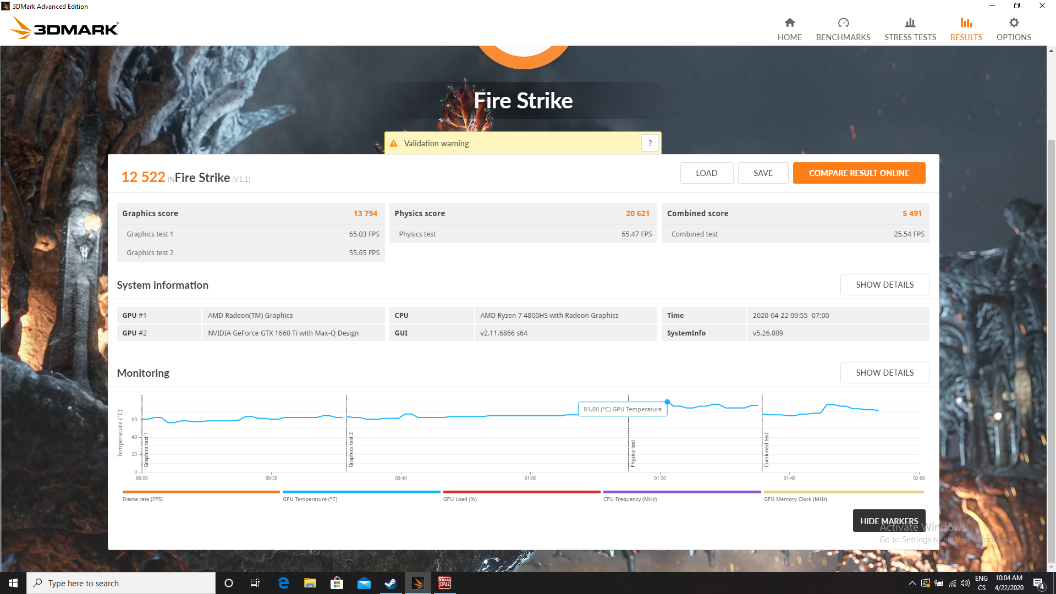Image resolution: width=1056 pixels, height=594 pixels.
Task: Click the Physics score value 20 621
Action: point(637,213)
